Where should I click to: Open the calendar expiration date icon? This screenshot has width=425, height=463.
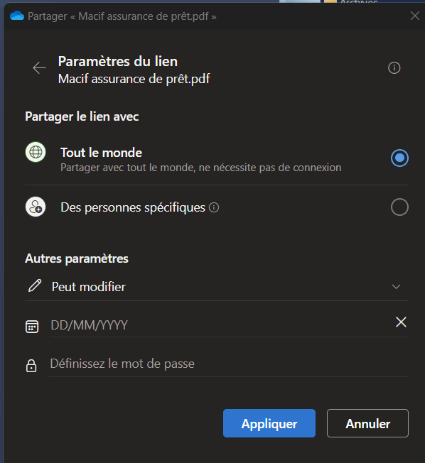32,327
